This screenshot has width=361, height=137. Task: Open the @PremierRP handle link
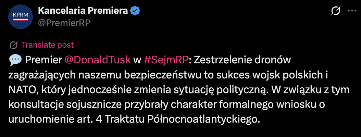(64, 22)
